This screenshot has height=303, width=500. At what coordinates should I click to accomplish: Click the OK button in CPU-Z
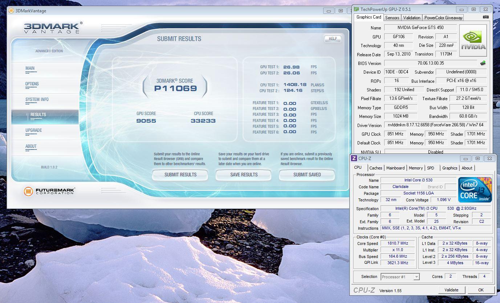coord(481,290)
